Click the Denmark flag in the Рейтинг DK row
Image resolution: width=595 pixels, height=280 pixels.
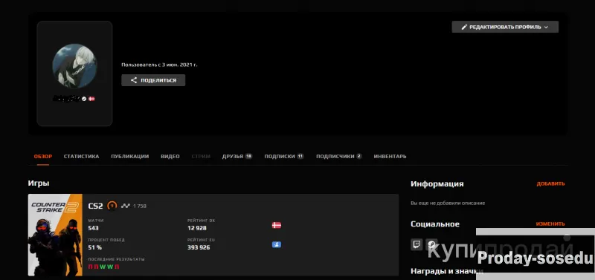(276, 225)
